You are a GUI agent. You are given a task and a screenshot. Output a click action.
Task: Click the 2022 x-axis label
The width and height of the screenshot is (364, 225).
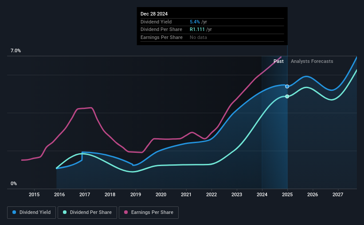(x=211, y=194)
